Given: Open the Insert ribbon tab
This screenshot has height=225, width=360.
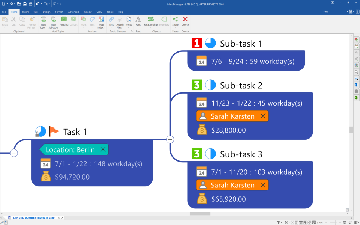Looking at the screenshot, I should [25, 12].
